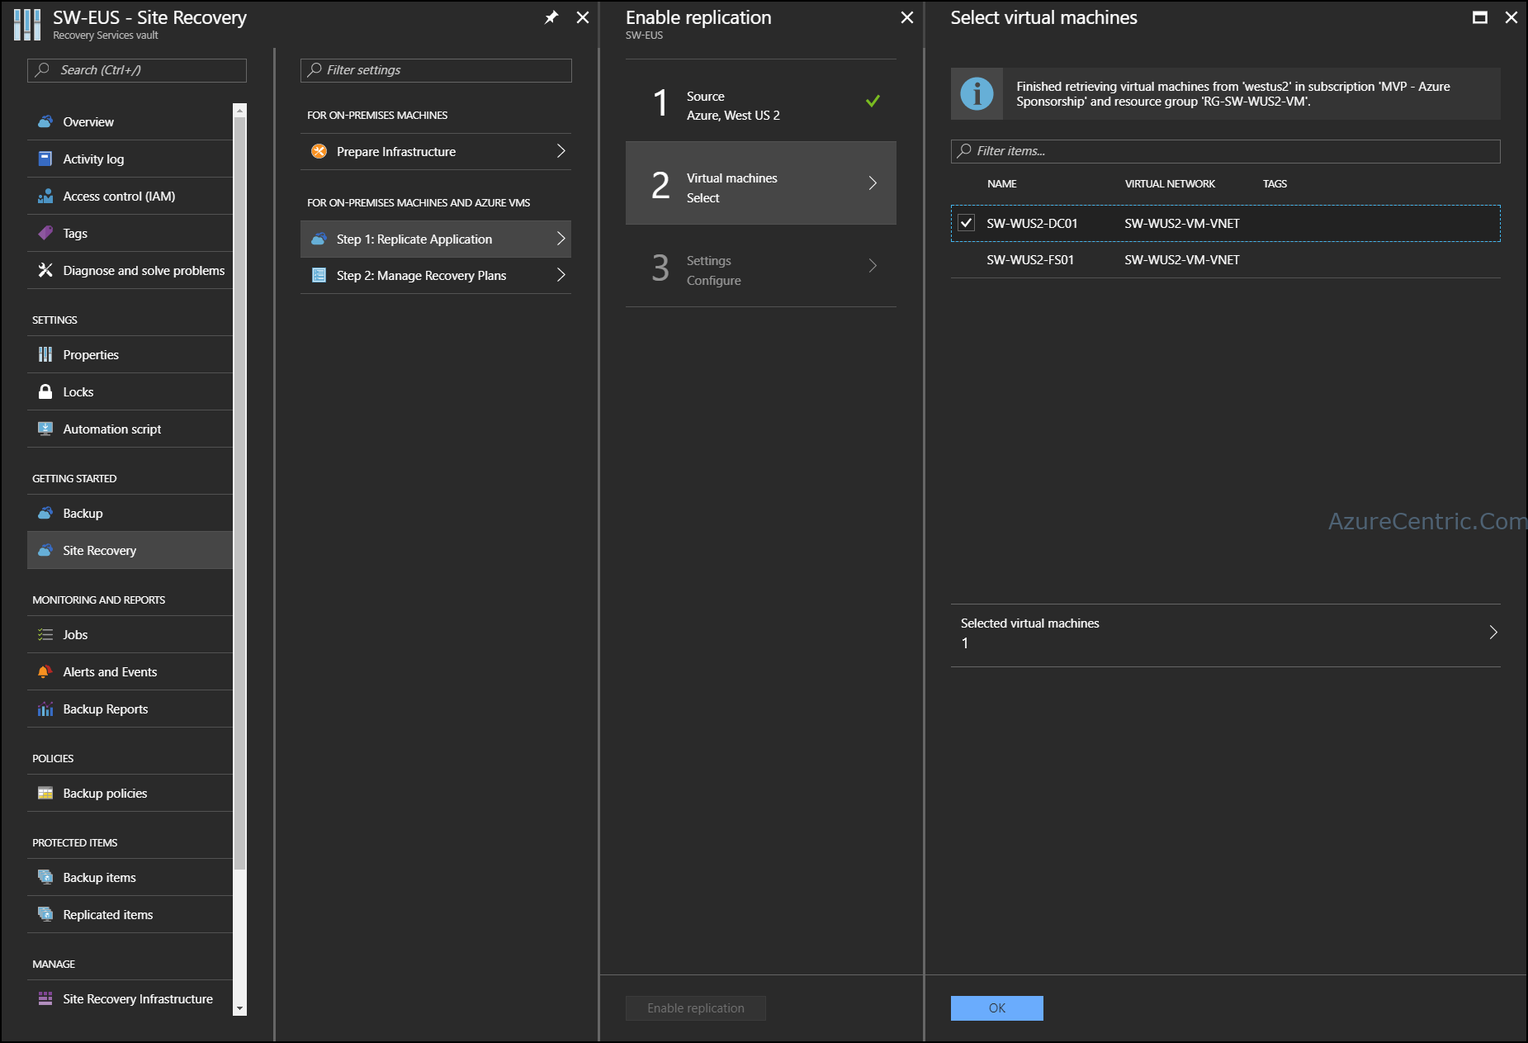Click the sidebar vertical scrollbar thumb
Viewport: 1528px width, 1043px height.
tap(240, 493)
